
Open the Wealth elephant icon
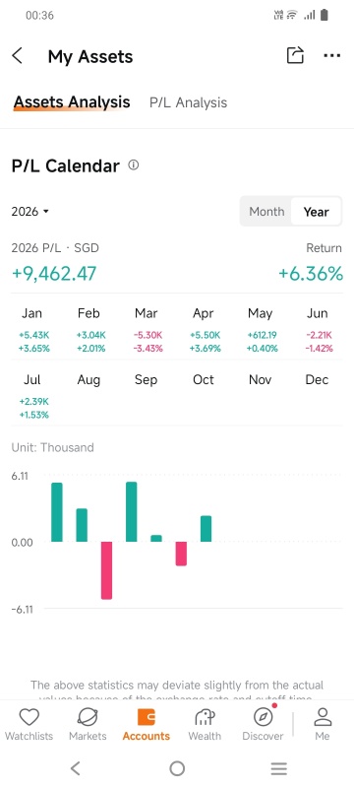click(x=205, y=717)
